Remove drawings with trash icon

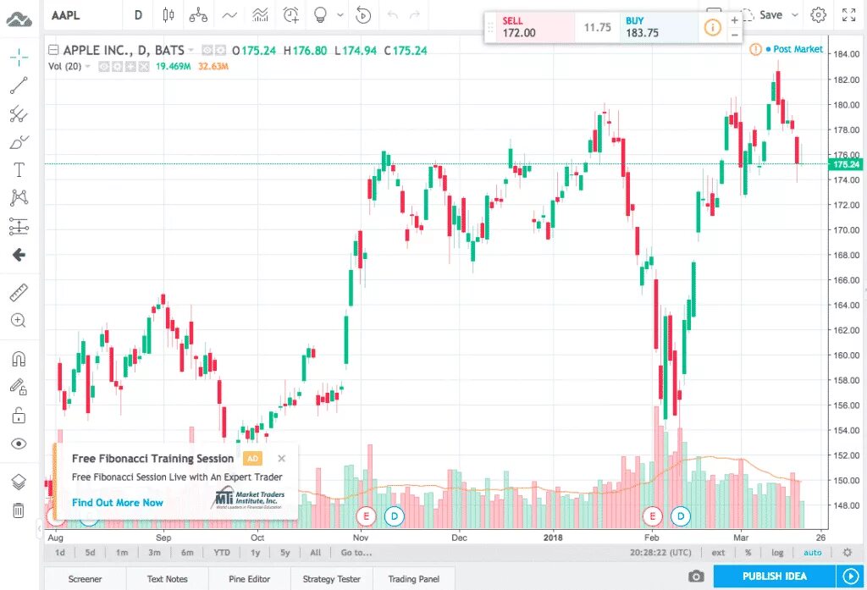19,510
